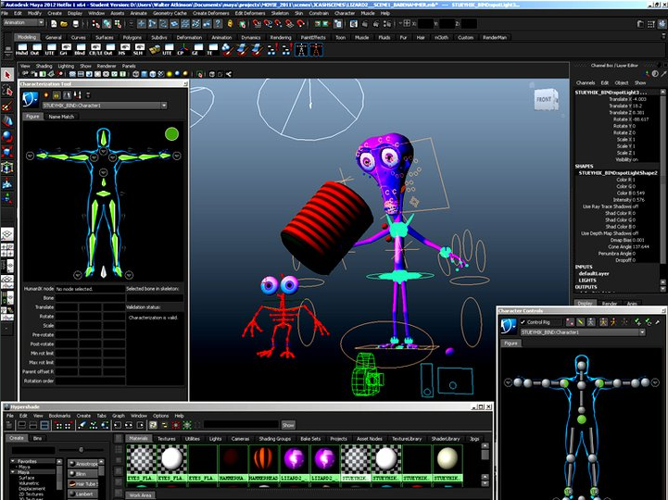Select the arrow Select tool in toolbox
668x500 pixels.
click(7, 75)
